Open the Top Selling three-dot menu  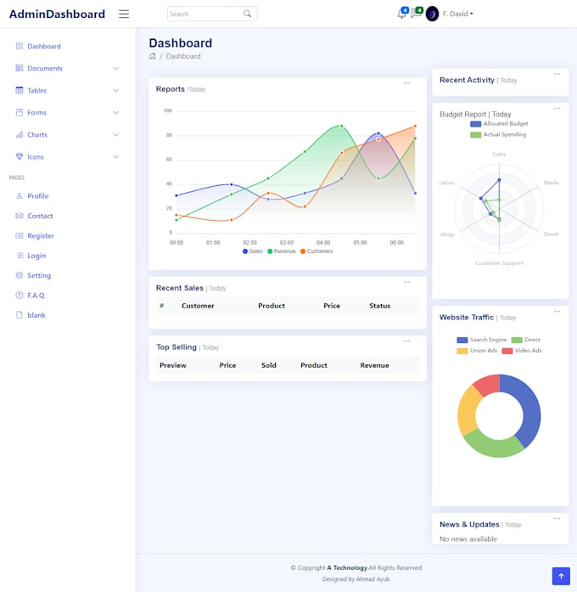coord(406,341)
